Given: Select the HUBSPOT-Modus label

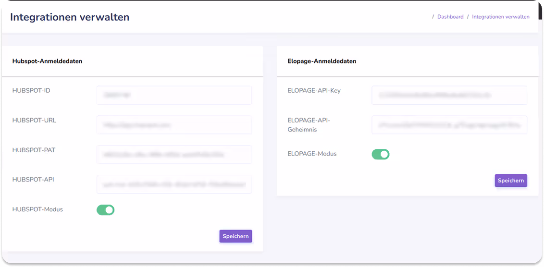Looking at the screenshot, I should (37, 209).
